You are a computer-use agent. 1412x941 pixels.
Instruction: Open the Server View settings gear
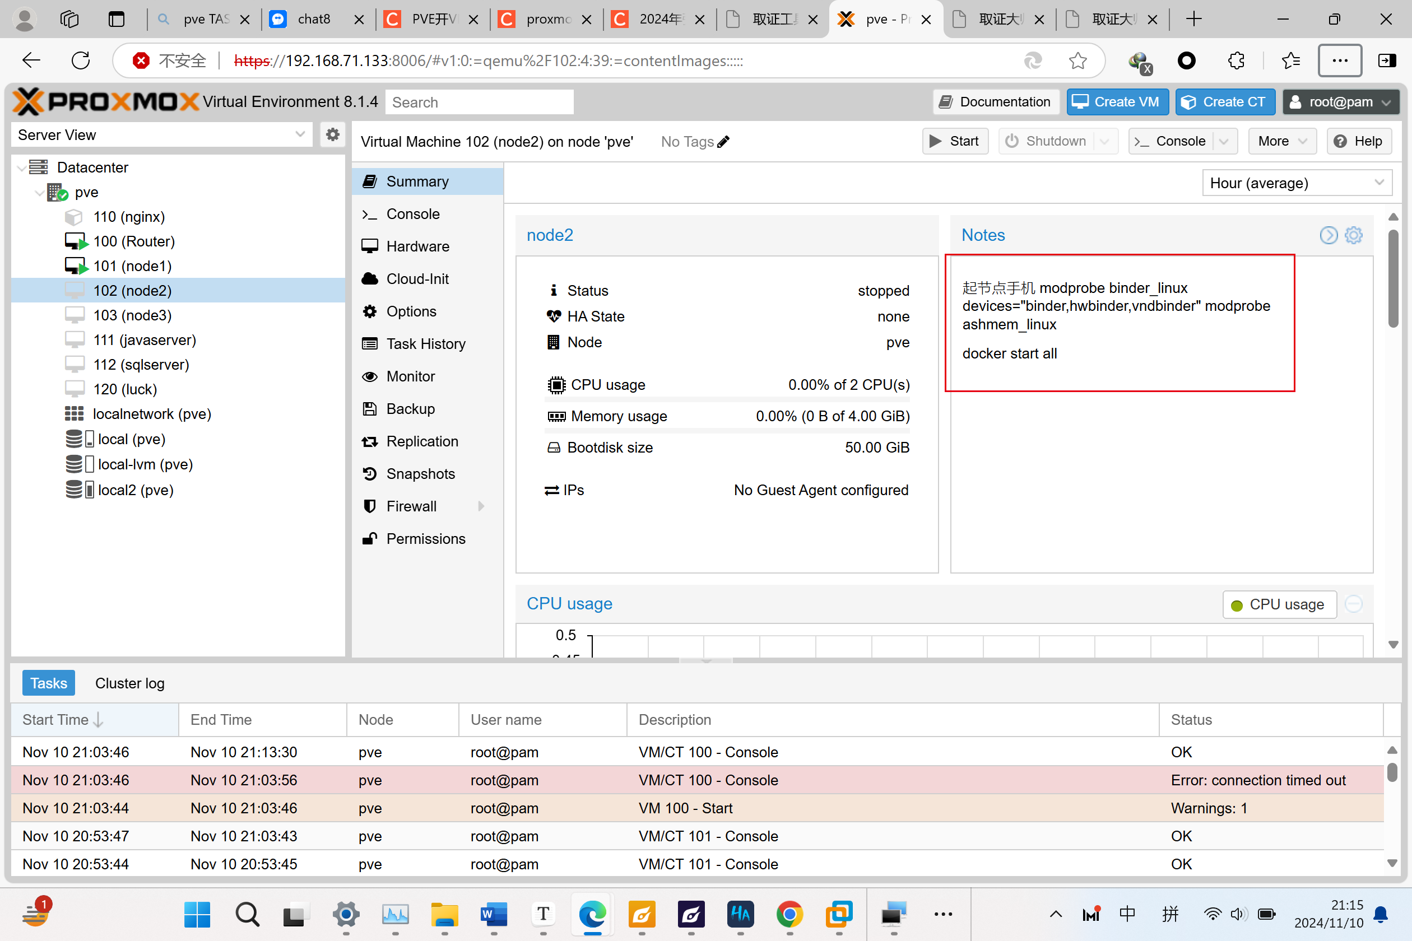(333, 134)
